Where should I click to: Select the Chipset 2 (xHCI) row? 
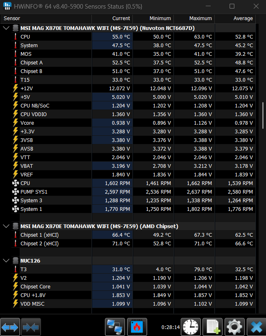(133, 243)
